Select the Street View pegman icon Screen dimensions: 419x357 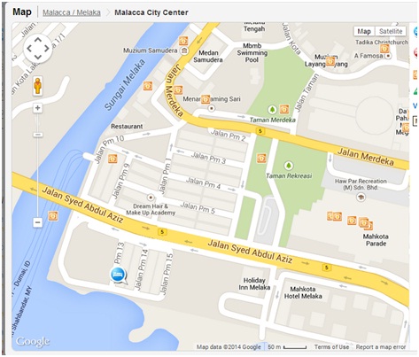(37, 86)
